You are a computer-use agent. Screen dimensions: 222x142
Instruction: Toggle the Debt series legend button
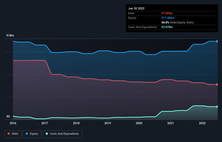pyautogui.click(x=13, y=134)
